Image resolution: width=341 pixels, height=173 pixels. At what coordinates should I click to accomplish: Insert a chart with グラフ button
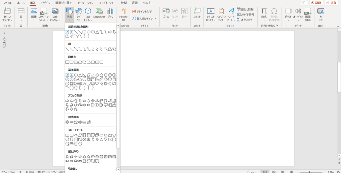point(111,13)
